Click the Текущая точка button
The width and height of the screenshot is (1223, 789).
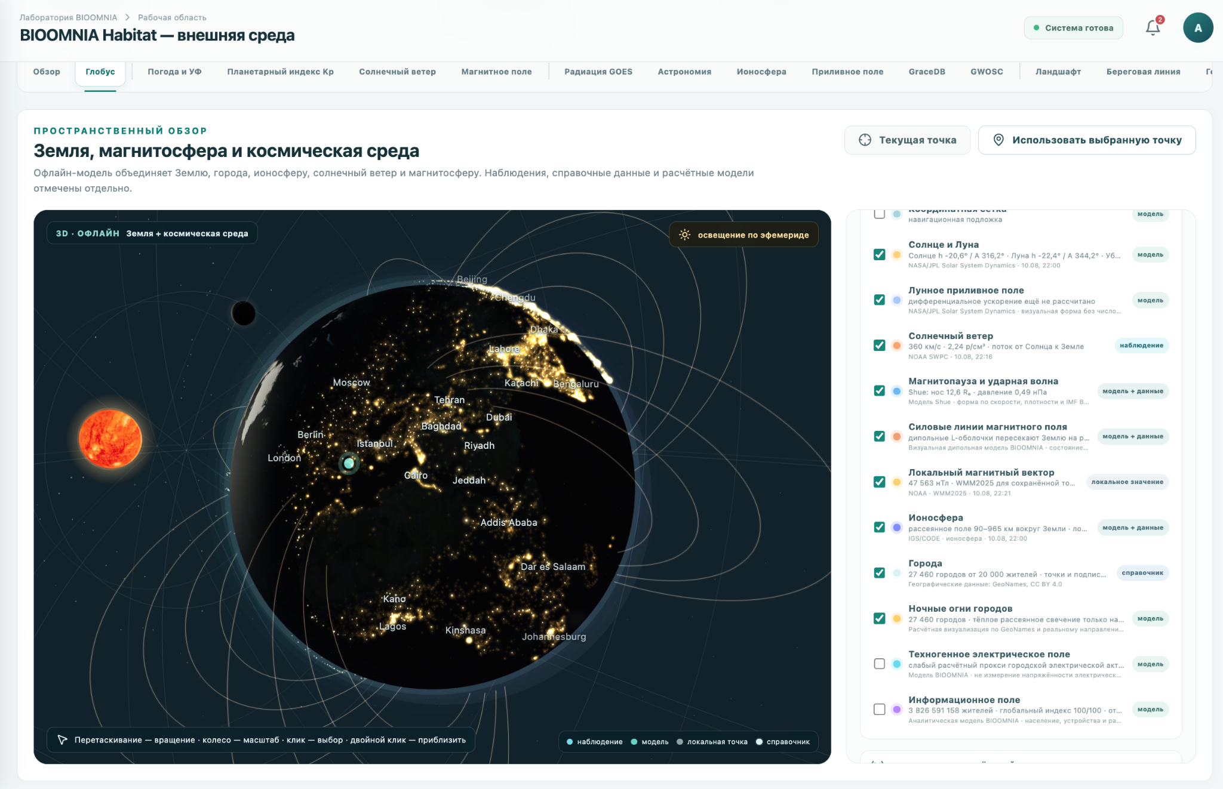coord(907,140)
